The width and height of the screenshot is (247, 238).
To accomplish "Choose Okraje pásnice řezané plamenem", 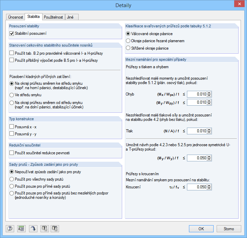I will [128, 41].
